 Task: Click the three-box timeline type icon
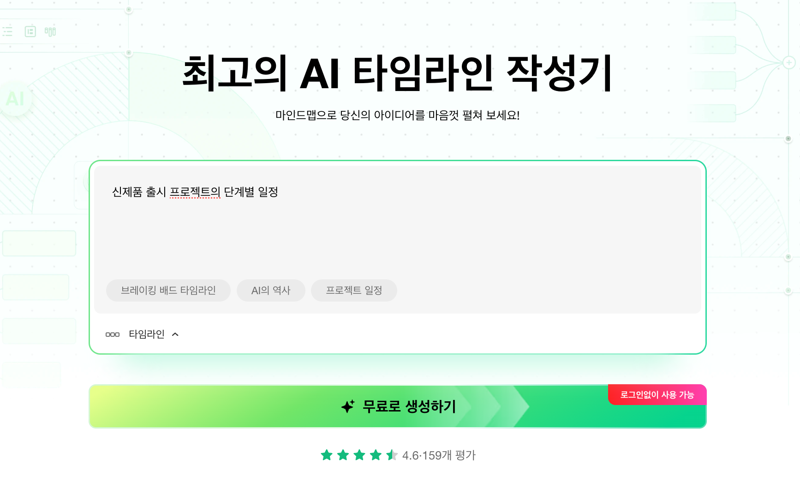[113, 334]
